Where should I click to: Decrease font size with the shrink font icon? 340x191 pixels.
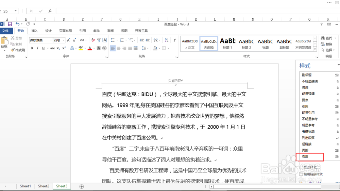(x=74, y=40)
